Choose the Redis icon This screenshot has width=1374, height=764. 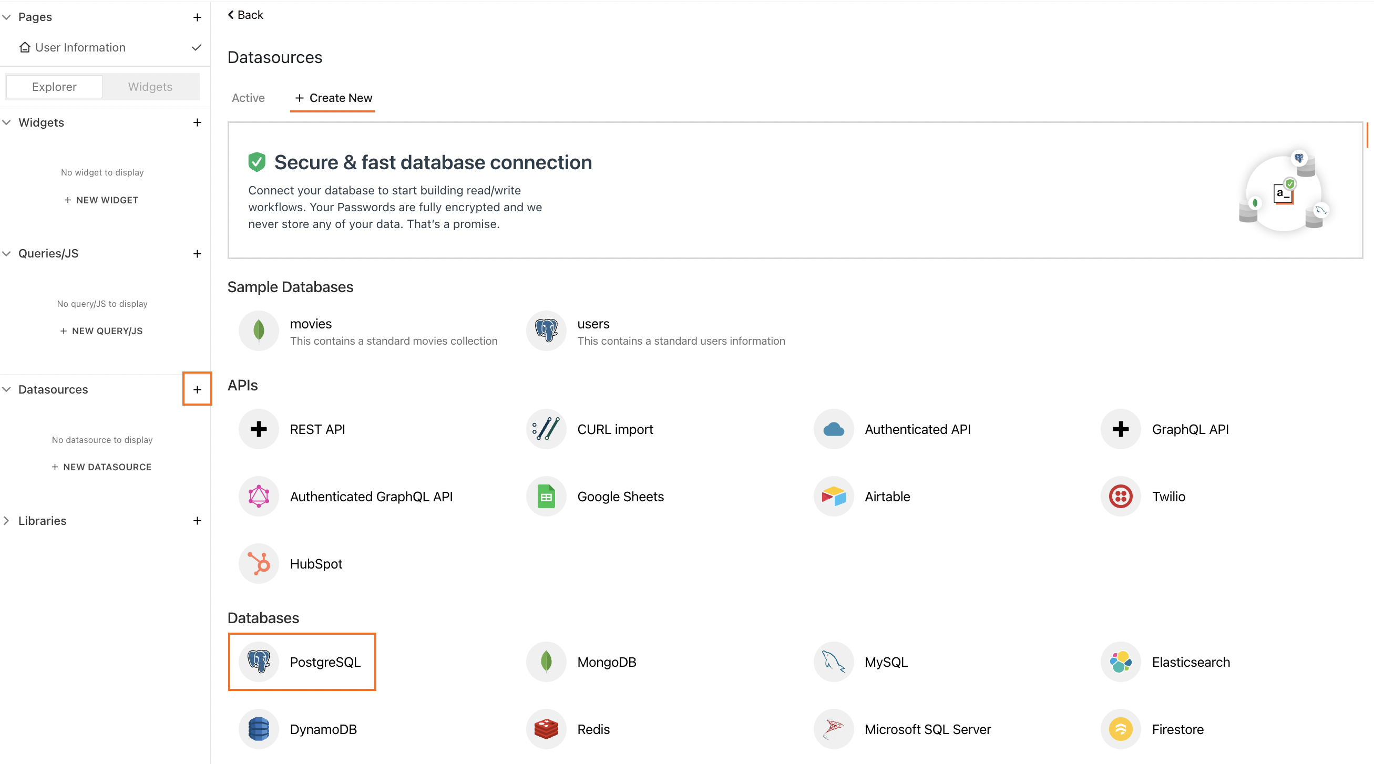546,729
